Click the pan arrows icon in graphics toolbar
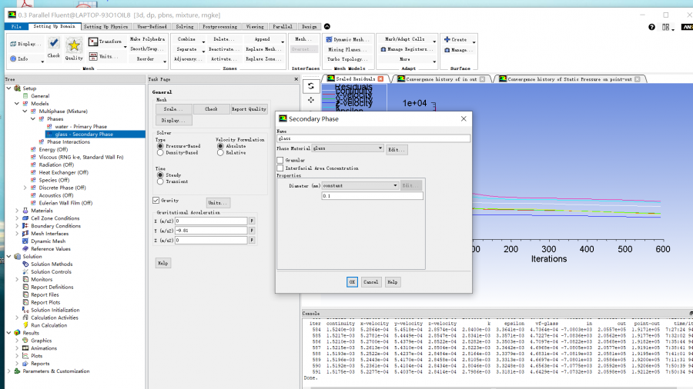The image size is (693, 389). (311, 100)
